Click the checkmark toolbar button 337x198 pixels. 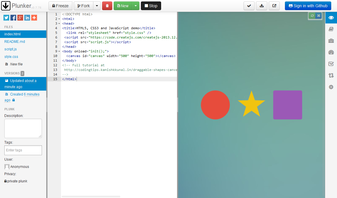[x=249, y=6]
